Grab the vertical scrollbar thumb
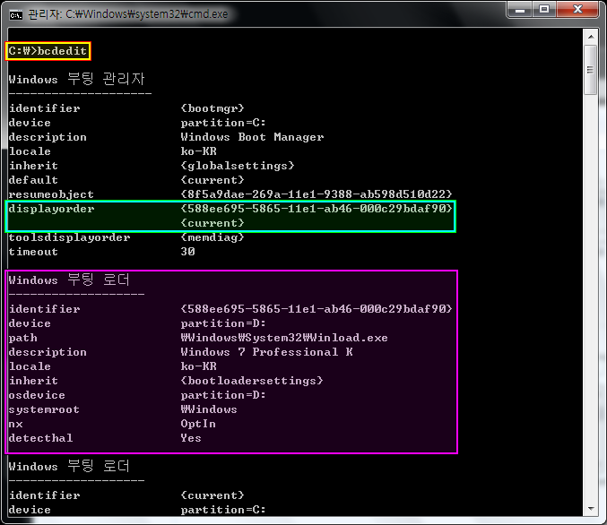This screenshot has height=525, width=607. pos(591,70)
